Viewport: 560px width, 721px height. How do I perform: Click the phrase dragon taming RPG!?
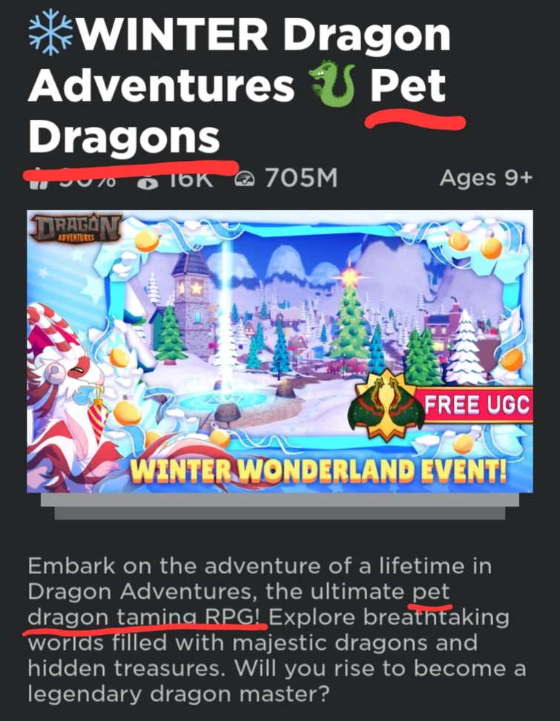tap(146, 617)
